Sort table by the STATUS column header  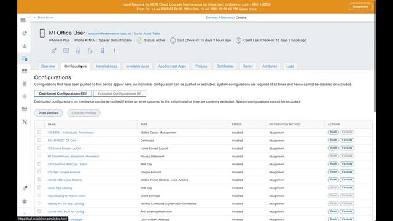point(236,125)
